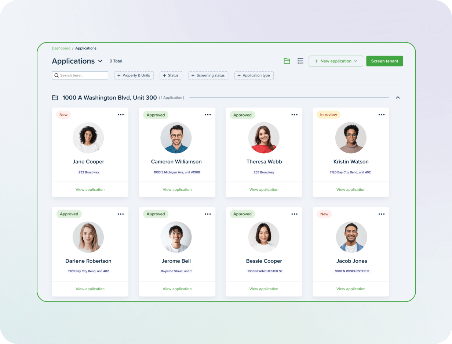The height and width of the screenshot is (344, 452).
Task: Open the Status filter
Action: click(x=171, y=75)
